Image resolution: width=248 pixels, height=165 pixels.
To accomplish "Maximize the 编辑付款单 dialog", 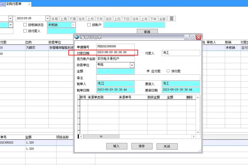I will click(x=193, y=37).
